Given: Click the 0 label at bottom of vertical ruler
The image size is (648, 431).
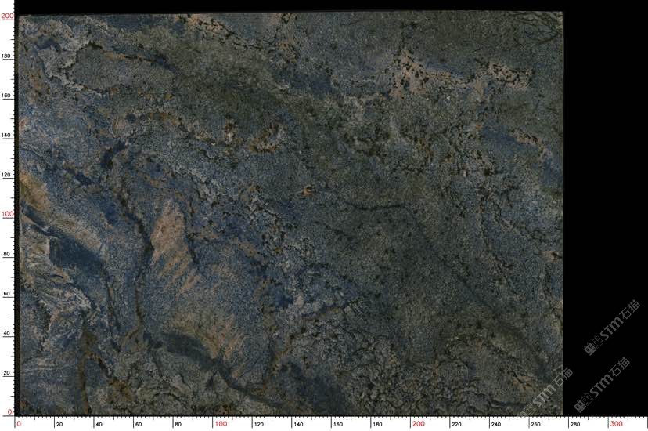Looking at the screenshot, I should (x=9, y=411).
